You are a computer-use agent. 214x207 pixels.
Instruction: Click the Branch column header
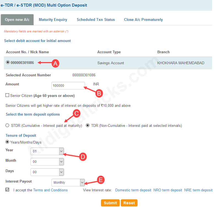point(163,52)
